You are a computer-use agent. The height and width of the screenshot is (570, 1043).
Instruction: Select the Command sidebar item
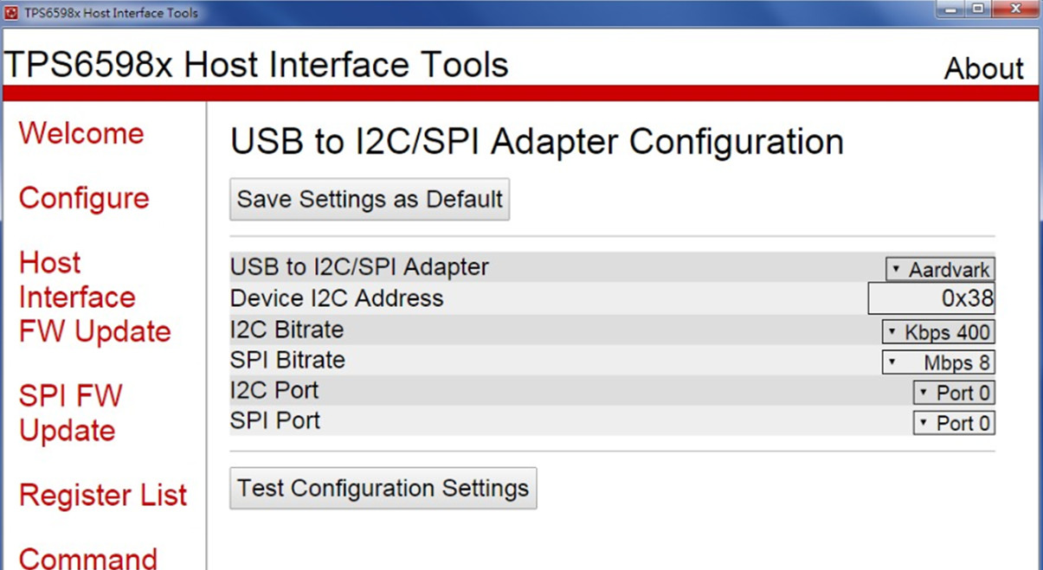pyautogui.click(x=87, y=557)
